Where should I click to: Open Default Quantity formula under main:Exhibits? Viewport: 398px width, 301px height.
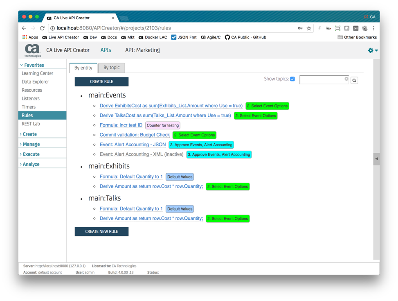(x=131, y=177)
